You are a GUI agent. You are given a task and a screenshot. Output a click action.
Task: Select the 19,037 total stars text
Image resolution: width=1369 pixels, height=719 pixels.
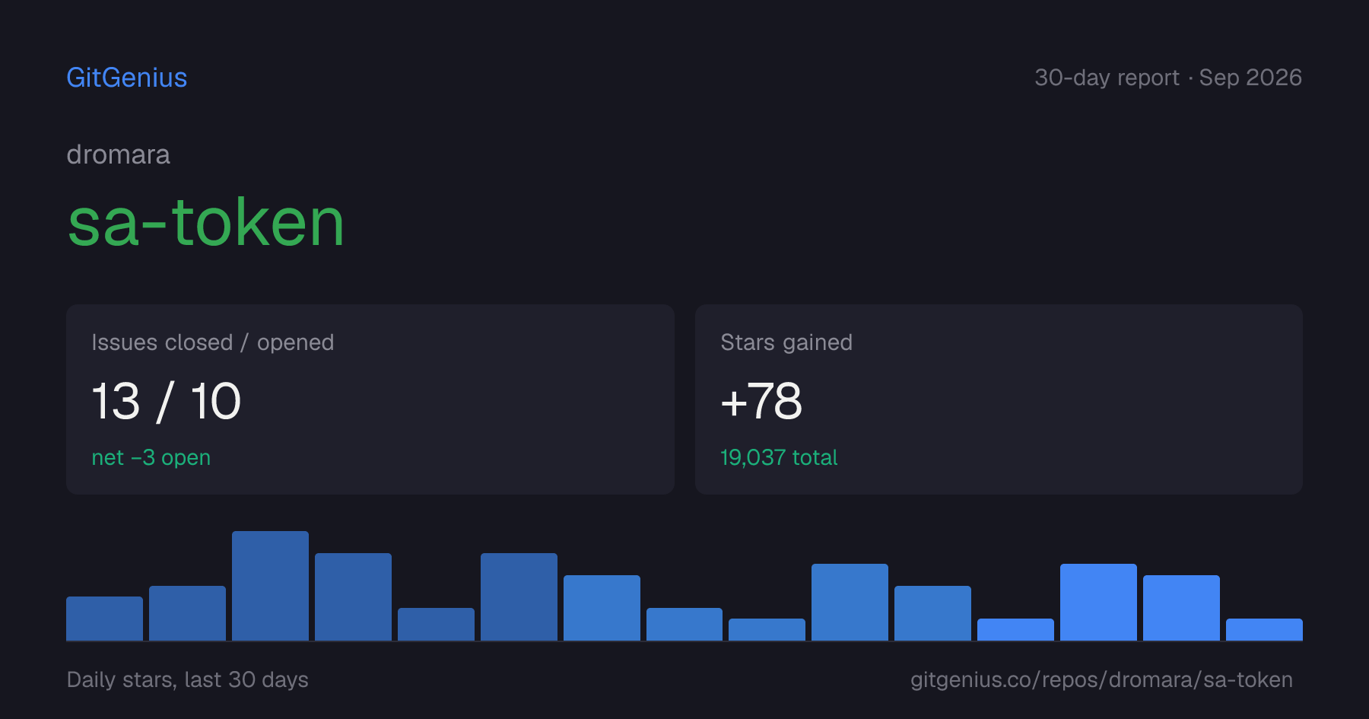click(x=779, y=457)
